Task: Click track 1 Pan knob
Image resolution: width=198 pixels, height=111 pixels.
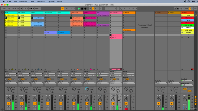Action: pos(9,100)
